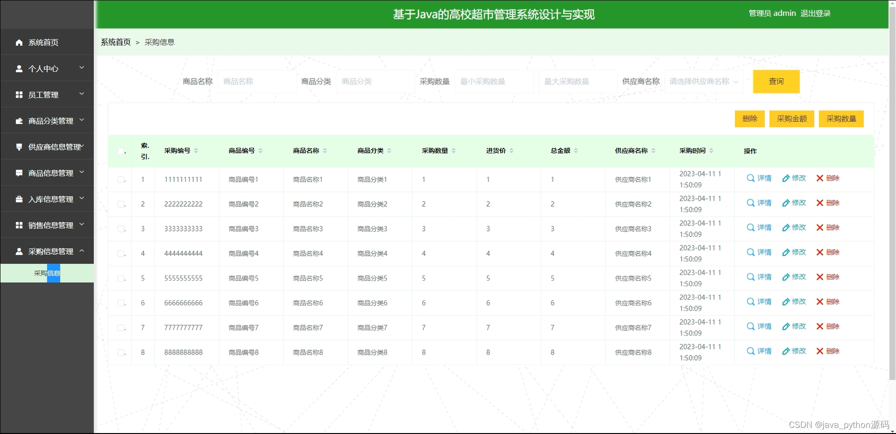This screenshot has height=434, width=896.
Task: Open 入库信息管理 sidebar menu
Action: tap(47, 199)
